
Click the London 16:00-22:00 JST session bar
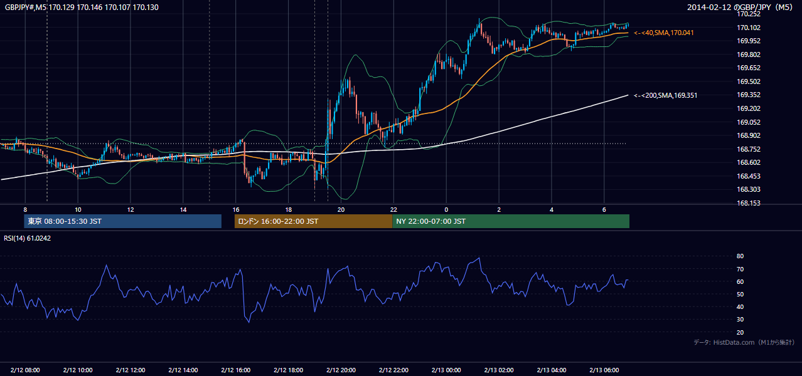(313, 221)
